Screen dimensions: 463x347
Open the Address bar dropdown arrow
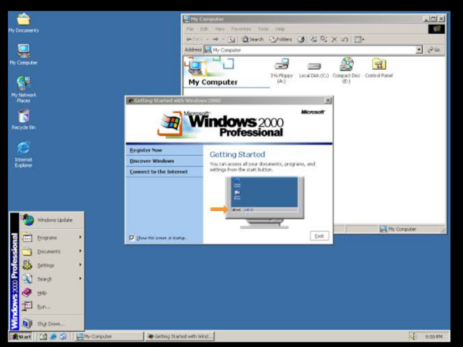[x=420, y=50]
